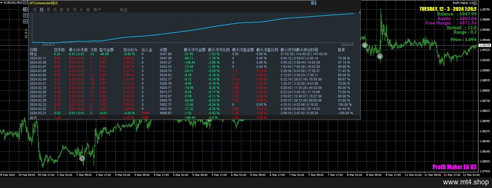This screenshot has width=492, height=188.
Task: Switch to the 综 summary tab
Action: 35,10
